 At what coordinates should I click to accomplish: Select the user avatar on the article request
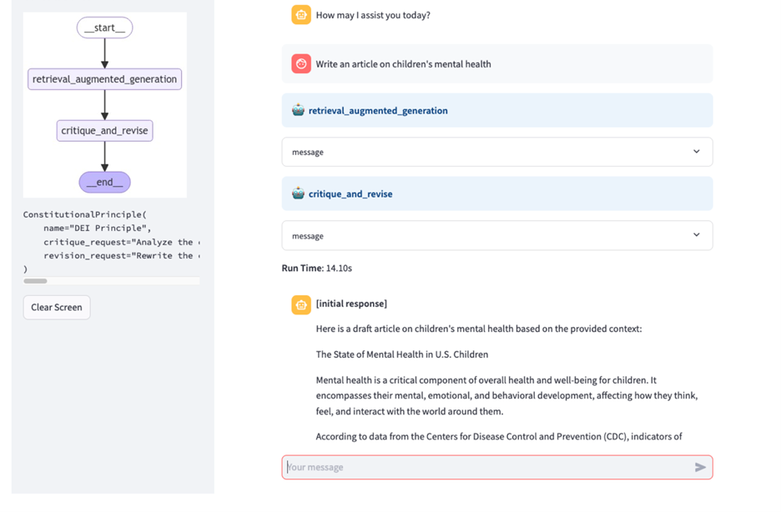coord(300,63)
